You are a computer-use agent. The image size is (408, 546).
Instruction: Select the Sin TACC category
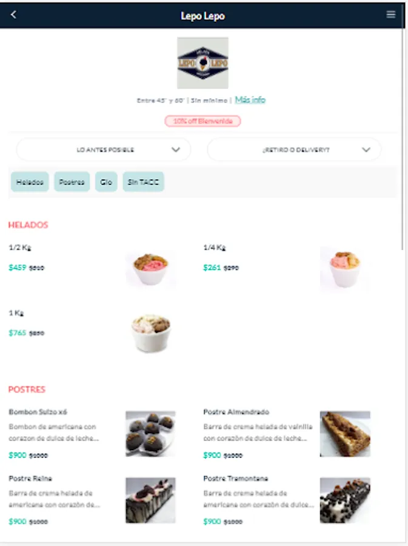coord(143,182)
